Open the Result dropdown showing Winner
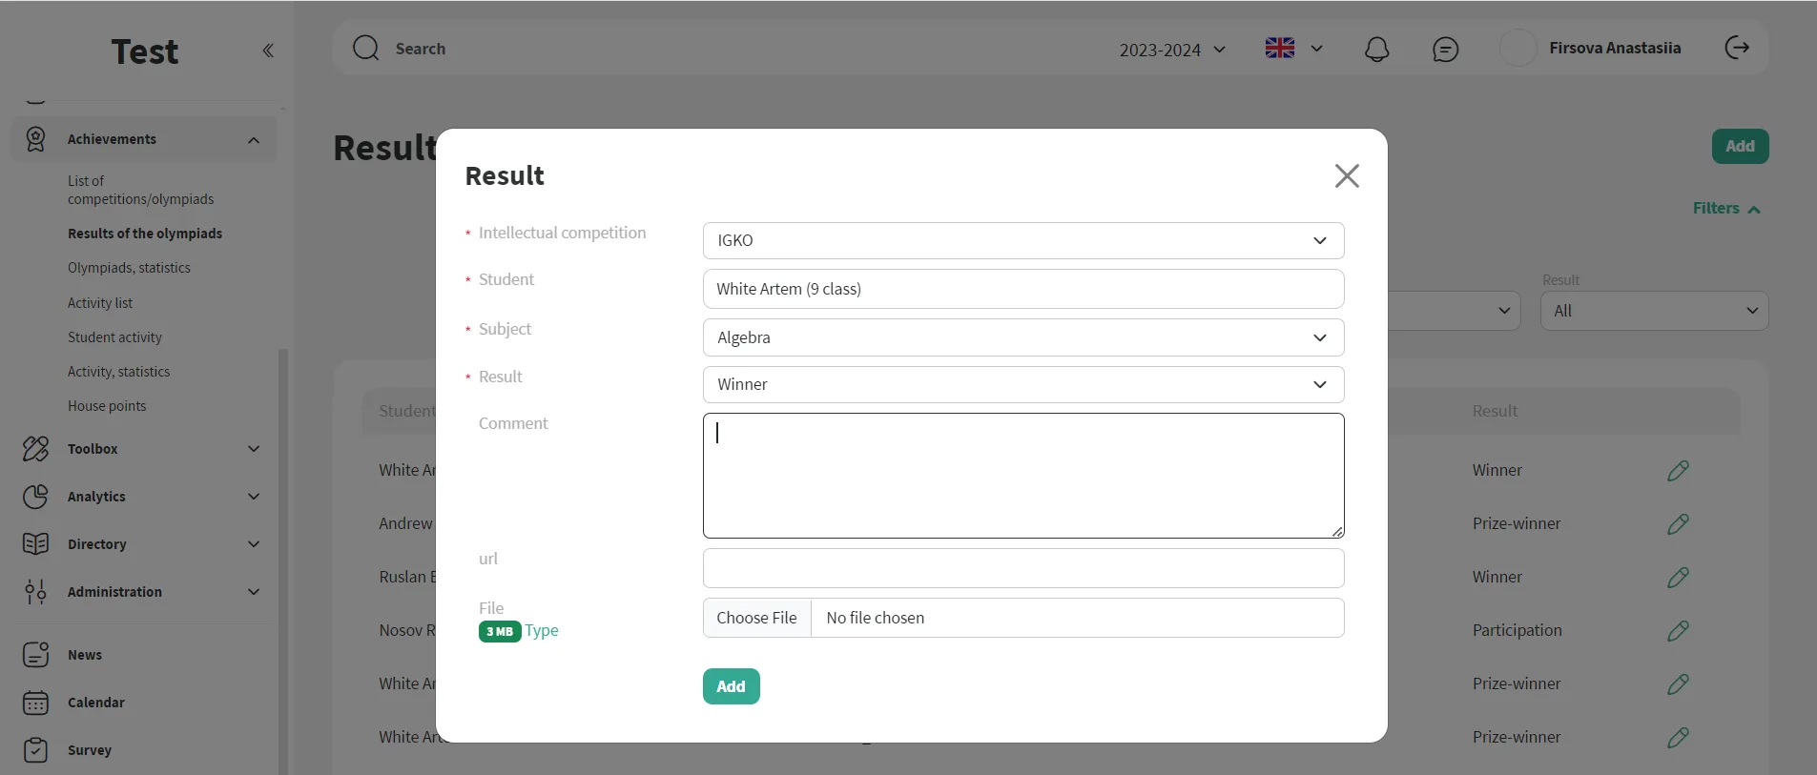The image size is (1817, 775). 1022,384
